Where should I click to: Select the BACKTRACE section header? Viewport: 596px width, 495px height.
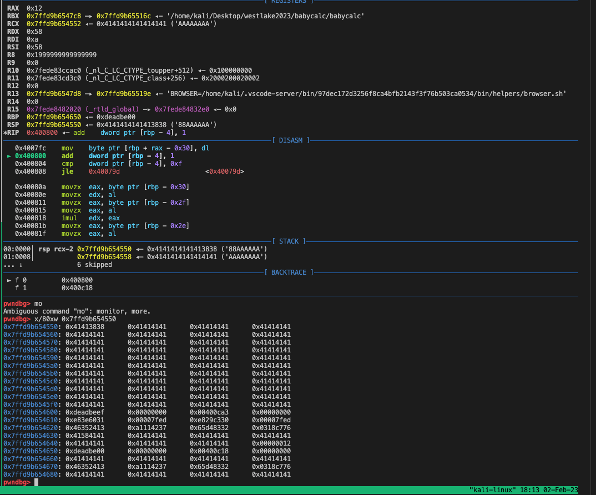289,272
